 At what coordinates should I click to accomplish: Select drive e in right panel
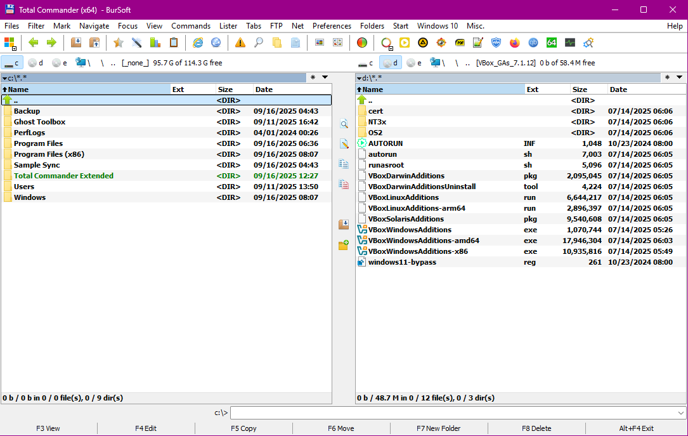point(414,63)
